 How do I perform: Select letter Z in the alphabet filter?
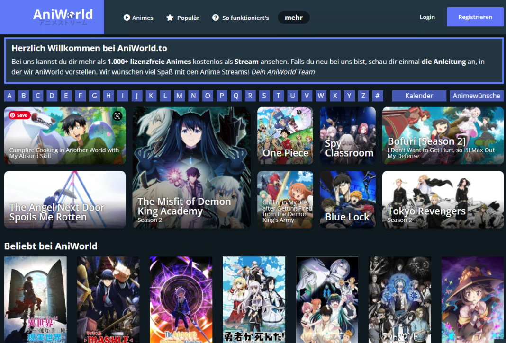(363, 96)
